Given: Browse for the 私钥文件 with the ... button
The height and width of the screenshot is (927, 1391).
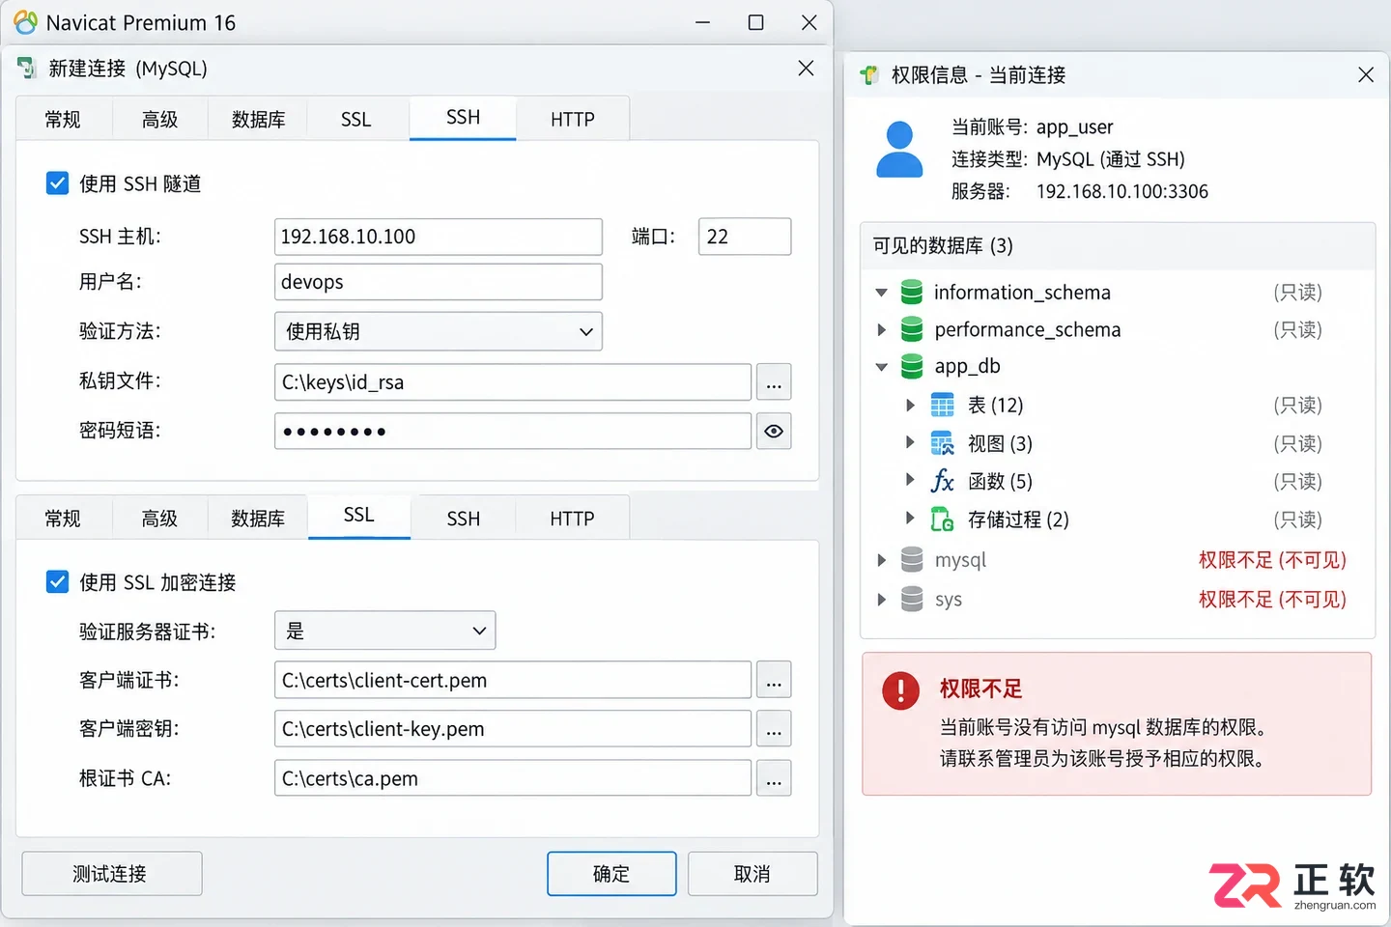Looking at the screenshot, I should (x=774, y=382).
